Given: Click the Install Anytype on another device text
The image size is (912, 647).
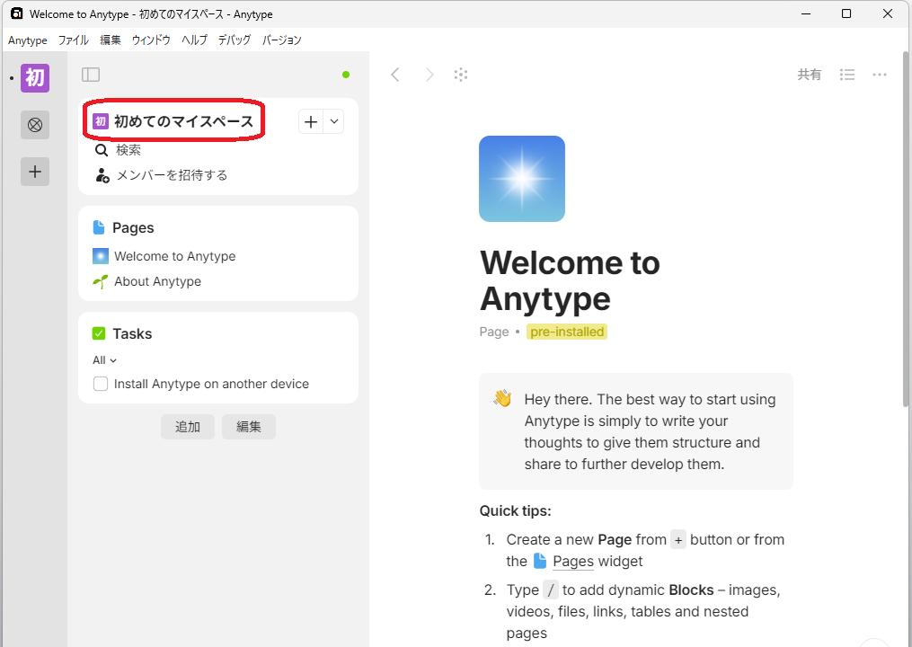Looking at the screenshot, I should click(x=212, y=384).
